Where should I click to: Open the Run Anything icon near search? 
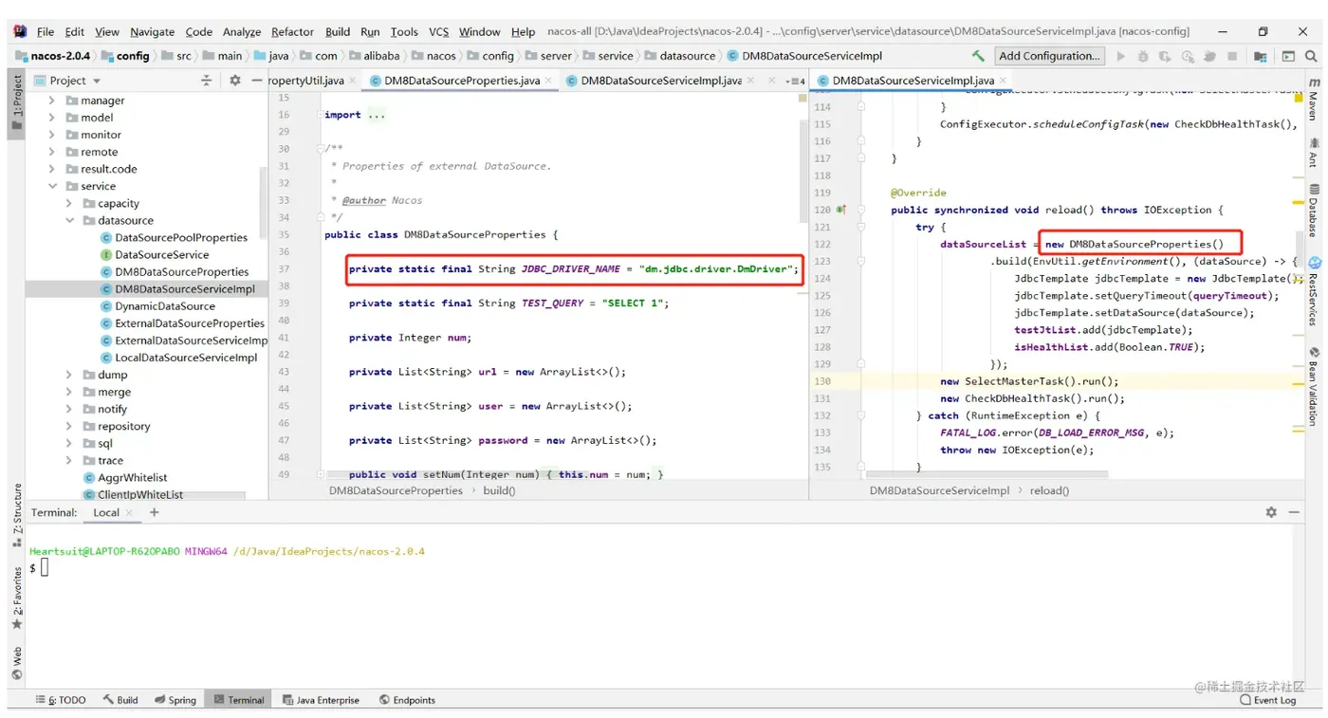coord(1288,56)
